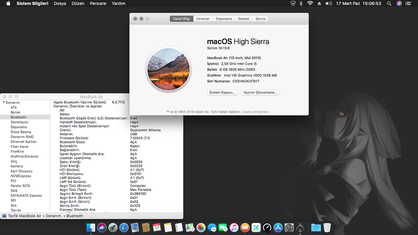This screenshot has height=235, width=418.
Task: Open iTunes music note icon
Action: pyautogui.click(x=234, y=227)
